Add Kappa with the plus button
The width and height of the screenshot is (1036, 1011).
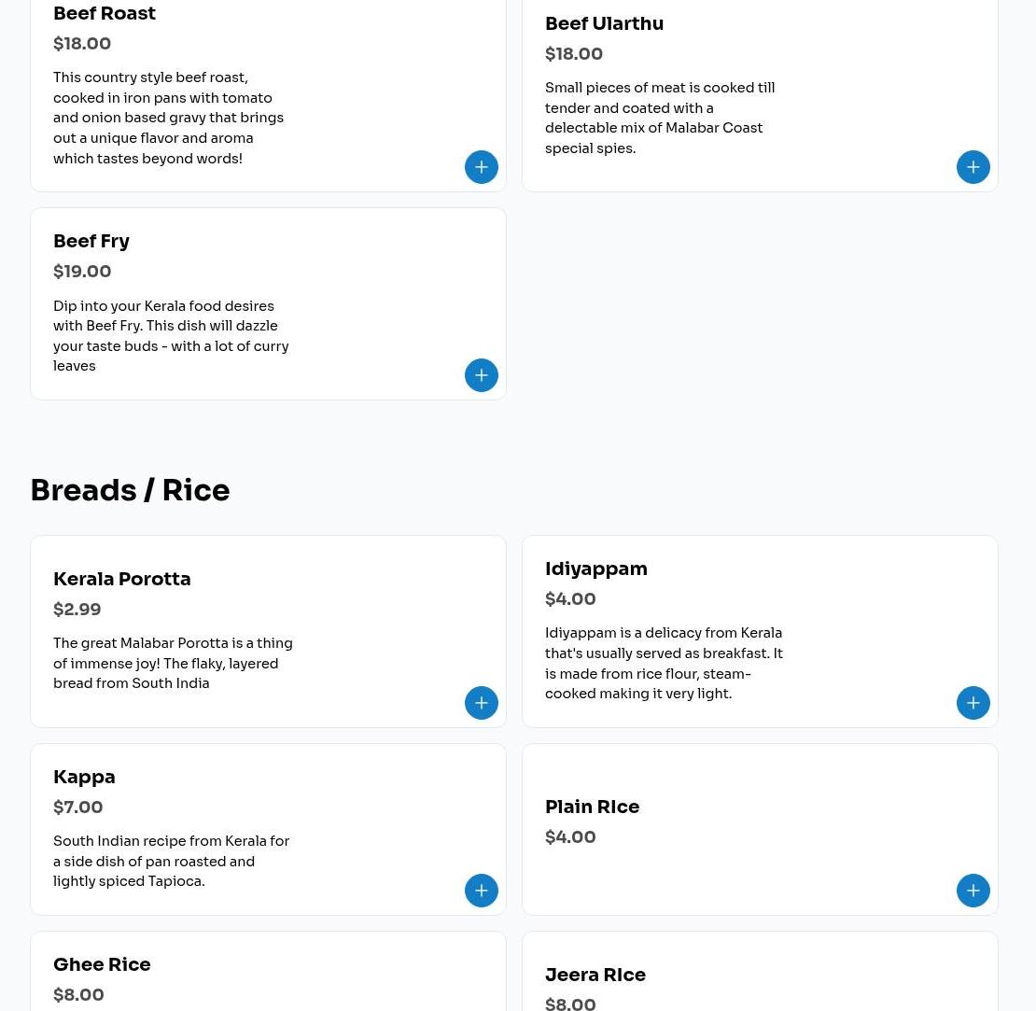tap(482, 891)
